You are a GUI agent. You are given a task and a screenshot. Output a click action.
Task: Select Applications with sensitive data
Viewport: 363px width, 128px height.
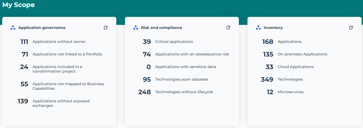(185, 67)
